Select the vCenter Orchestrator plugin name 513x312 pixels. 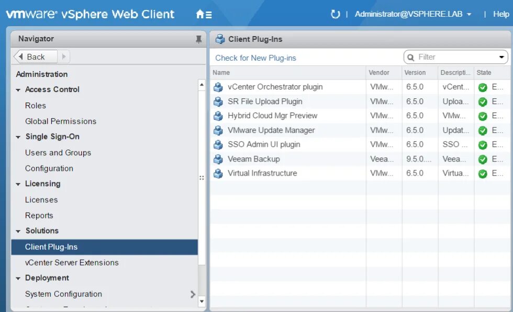pos(275,87)
